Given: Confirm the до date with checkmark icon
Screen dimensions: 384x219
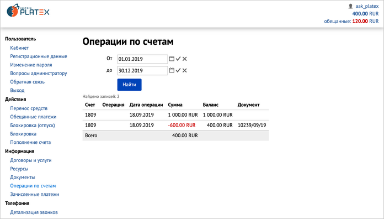Looking at the screenshot, I should pos(178,70).
